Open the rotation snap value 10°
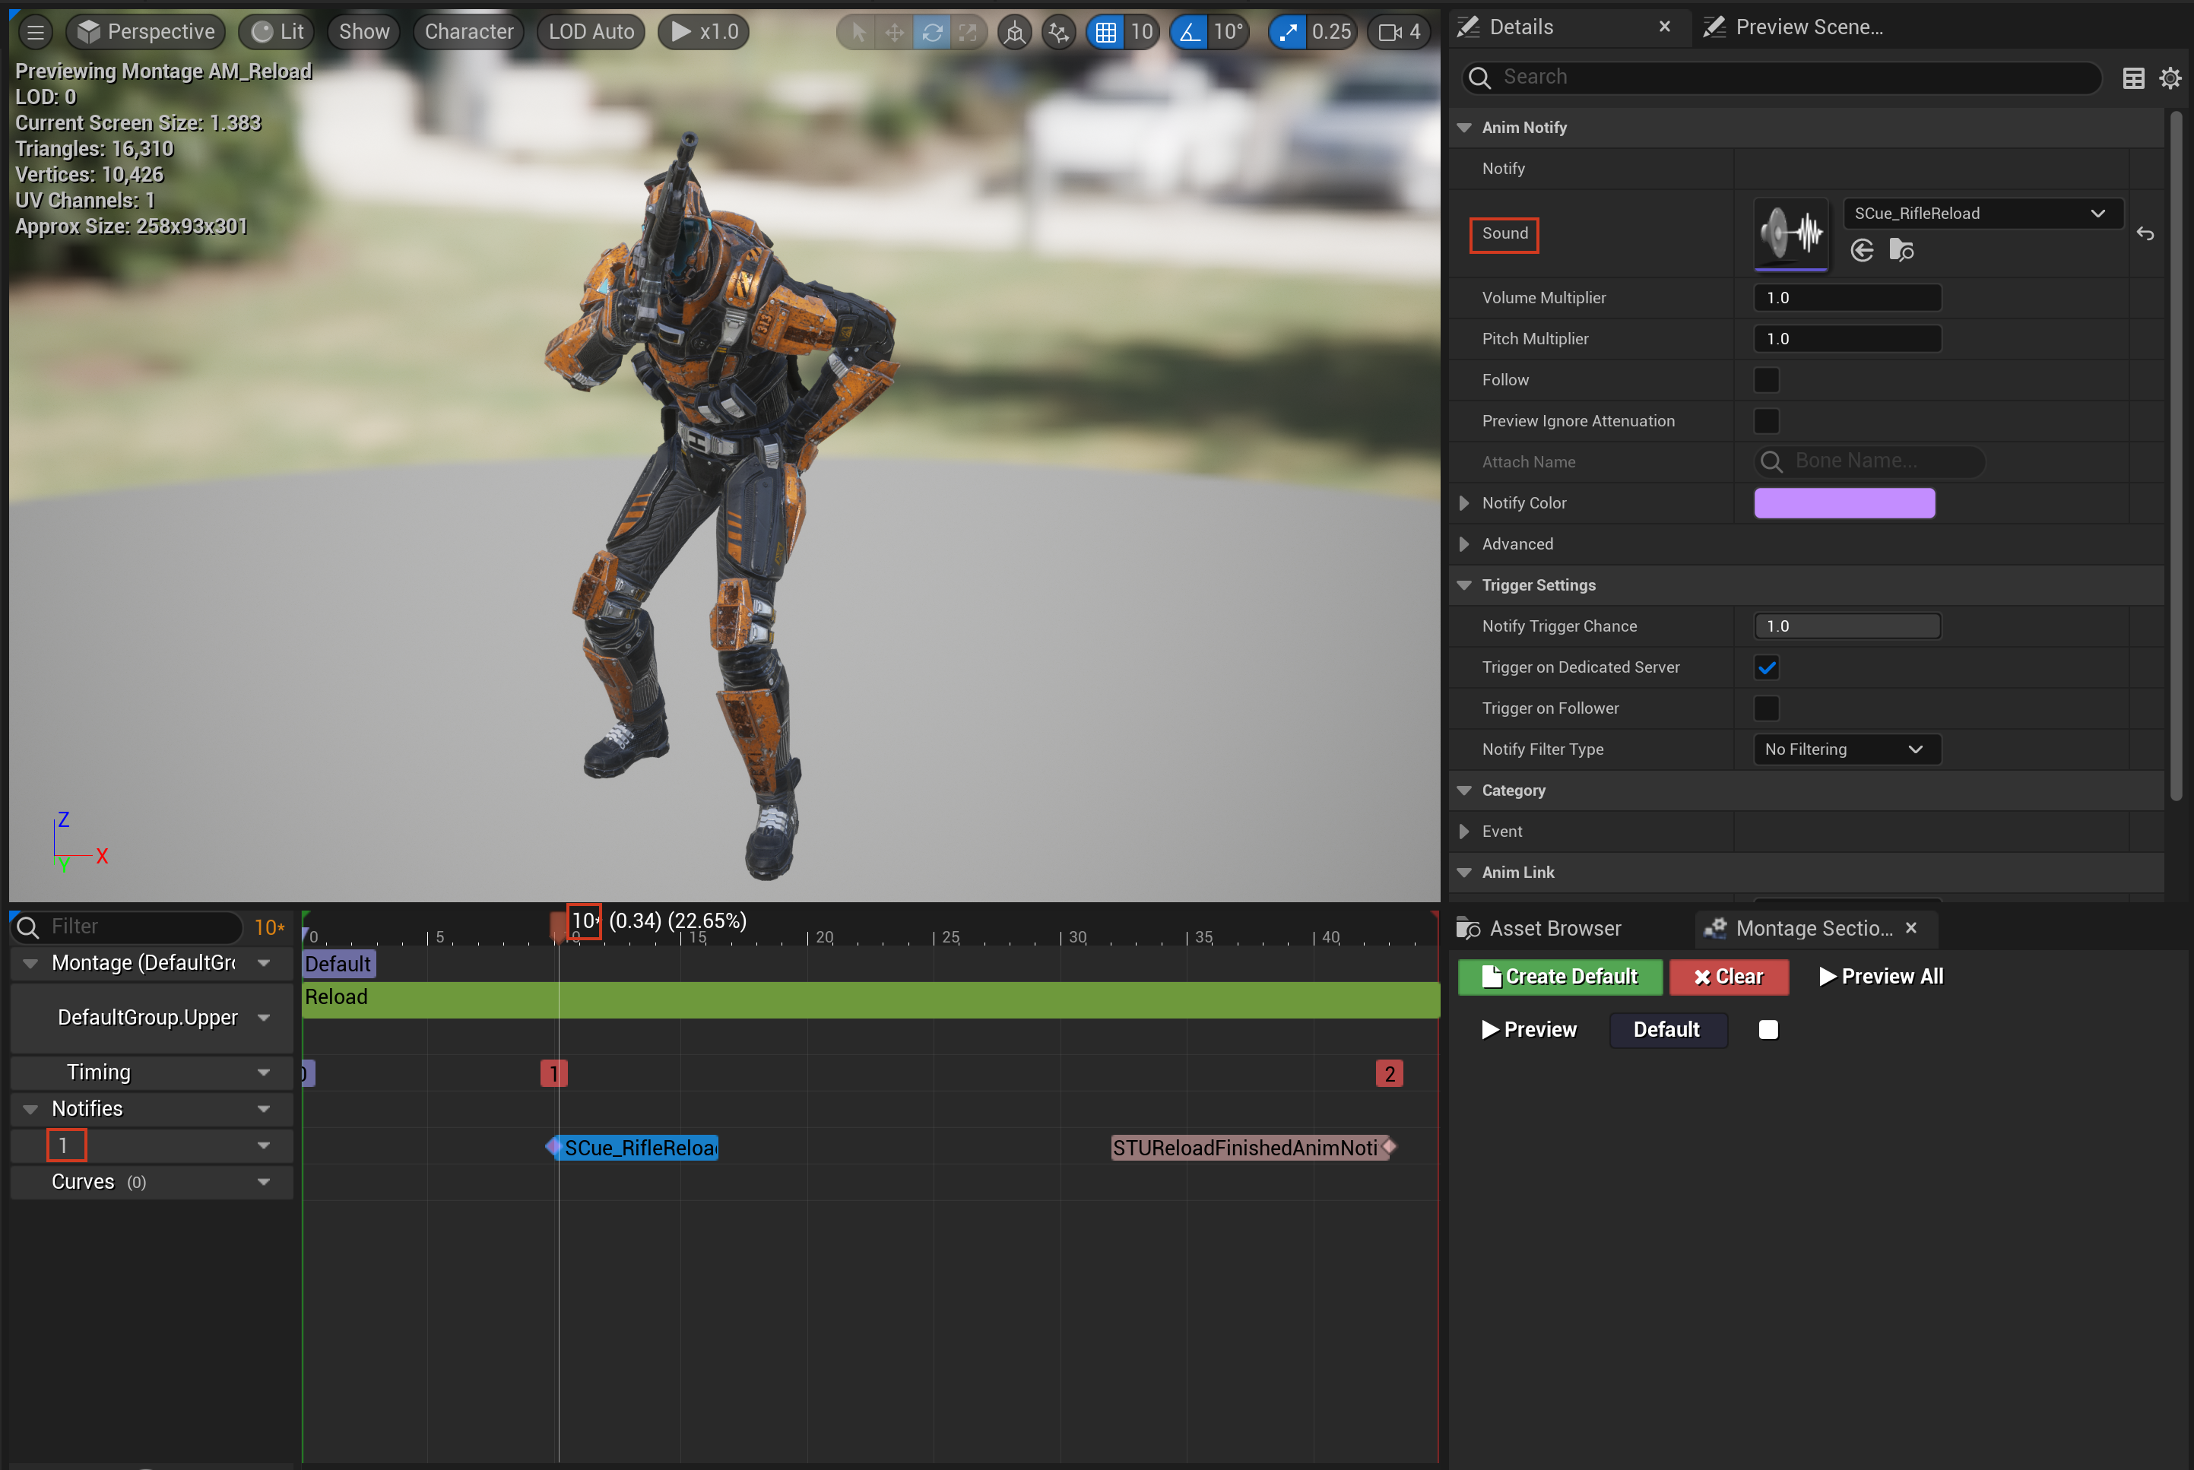Viewport: 2194px width, 1470px height. pos(1229,32)
